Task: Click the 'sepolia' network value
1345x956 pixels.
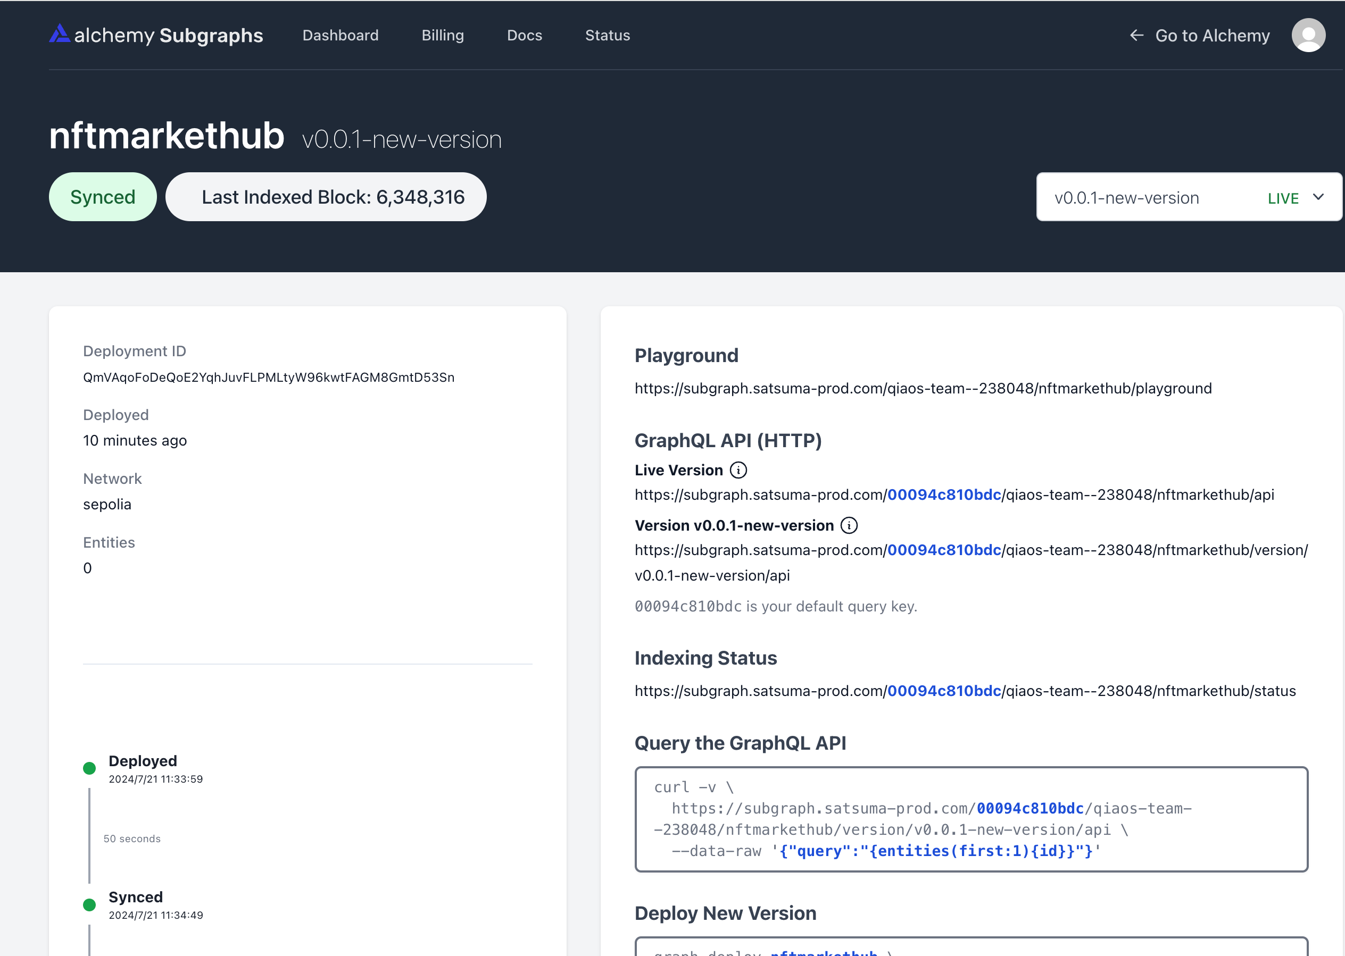Action: coord(107,505)
